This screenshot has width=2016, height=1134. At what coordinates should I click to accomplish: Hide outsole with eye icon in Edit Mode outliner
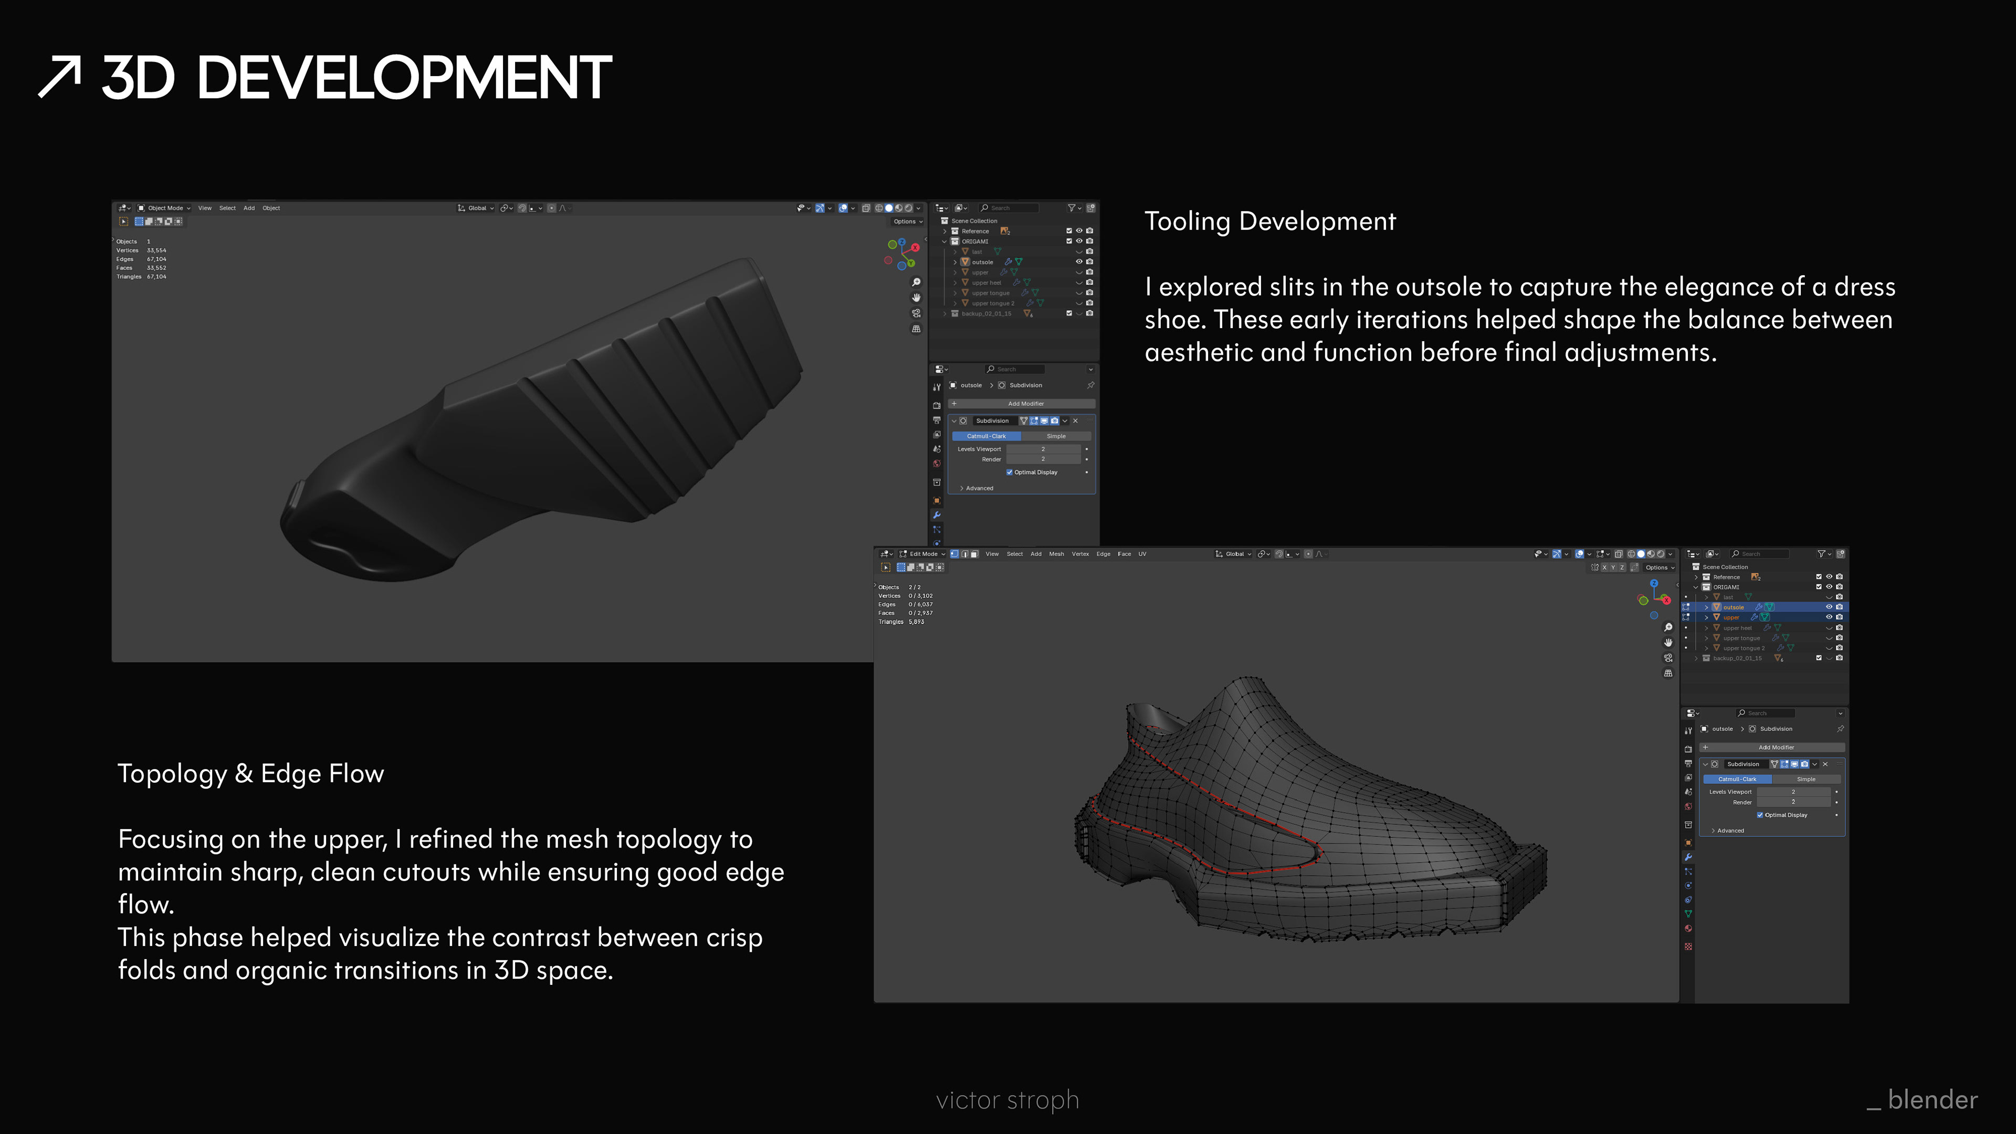coord(1829,607)
